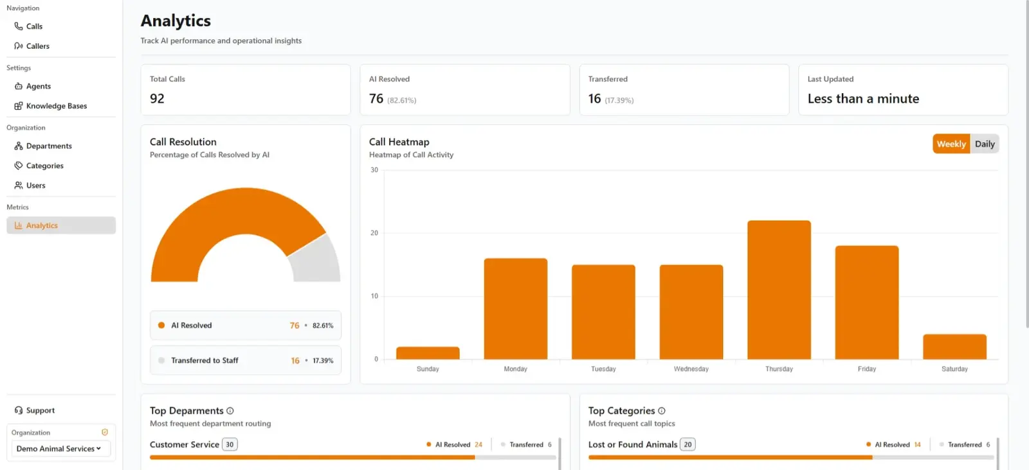Click the Knowledge Bases icon
The height and width of the screenshot is (470, 1029).
pos(19,106)
